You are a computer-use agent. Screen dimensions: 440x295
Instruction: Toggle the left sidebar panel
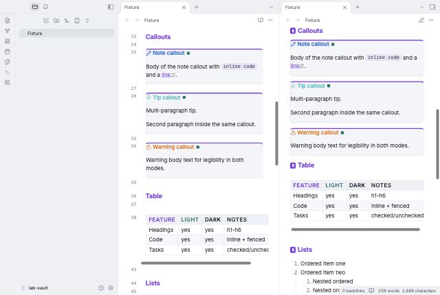(111, 7)
